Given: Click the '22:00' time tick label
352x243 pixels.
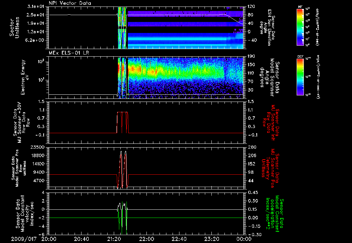Looking at the screenshot, I should point(146,239).
